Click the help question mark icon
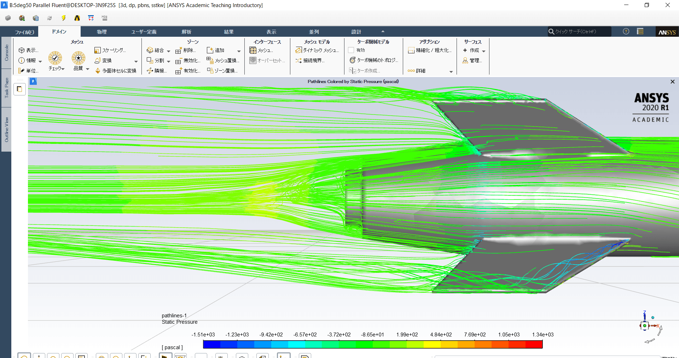The width and height of the screenshot is (679, 358). pyautogui.click(x=626, y=31)
